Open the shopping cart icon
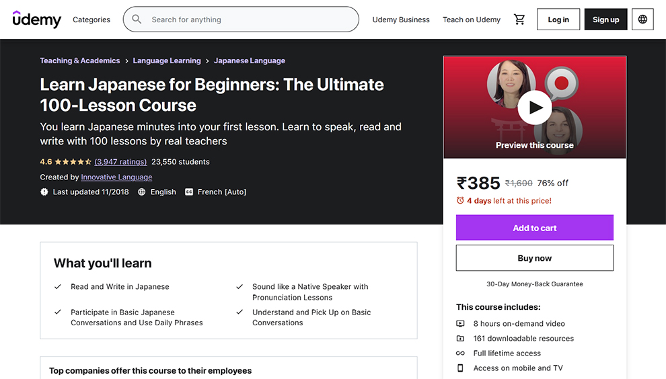This screenshot has width=666, height=379. pyautogui.click(x=519, y=19)
